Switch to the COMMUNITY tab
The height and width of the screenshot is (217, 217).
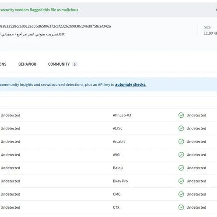click(59, 64)
